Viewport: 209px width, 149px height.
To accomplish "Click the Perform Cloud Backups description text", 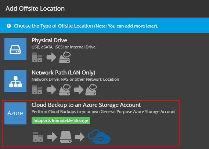I will coord(104,112).
